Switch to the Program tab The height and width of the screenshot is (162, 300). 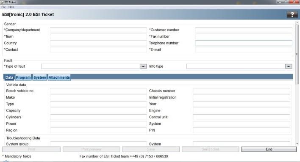pyautogui.click(x=23, y=77)
